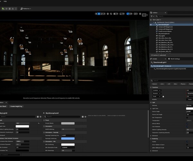This screenshot has height=161, width=193.
Task: Toggle rotation angle snapping icon
Action: (x=121, y=14)
